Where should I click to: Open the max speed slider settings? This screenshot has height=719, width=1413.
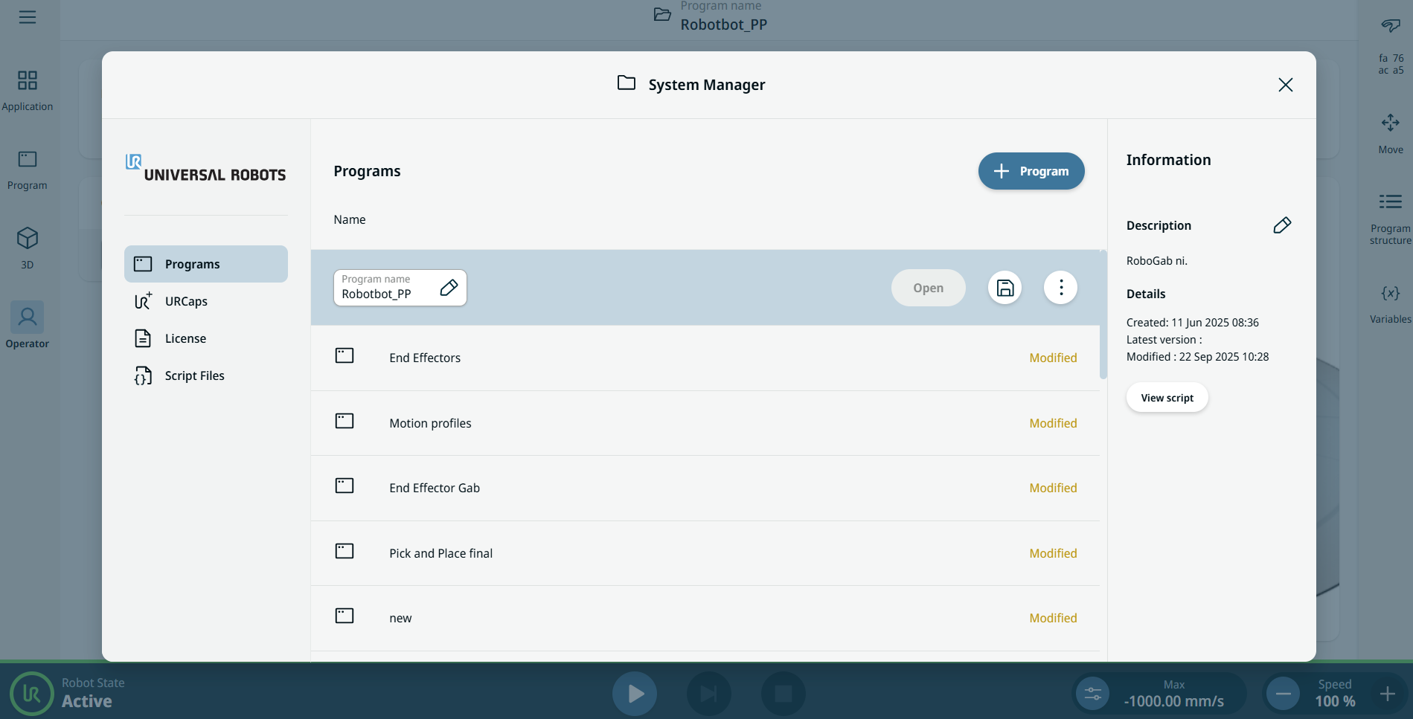tap(1092, 694)
